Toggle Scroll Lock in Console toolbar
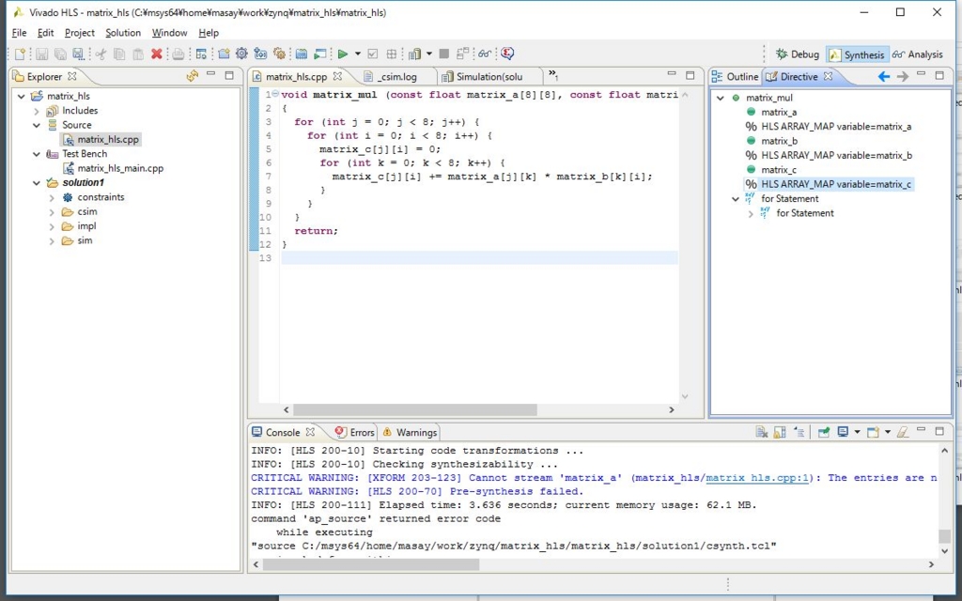The image size is (962, 601). [x=780, y=432]
